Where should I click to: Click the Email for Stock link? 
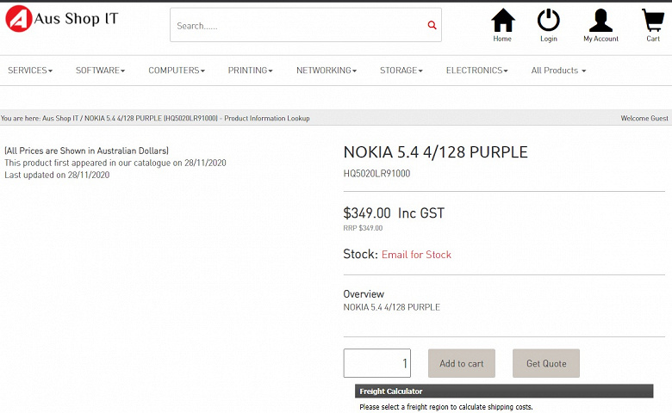coord(416,255)
